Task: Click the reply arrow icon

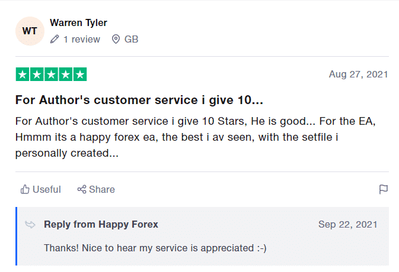Action: point(30,224)
